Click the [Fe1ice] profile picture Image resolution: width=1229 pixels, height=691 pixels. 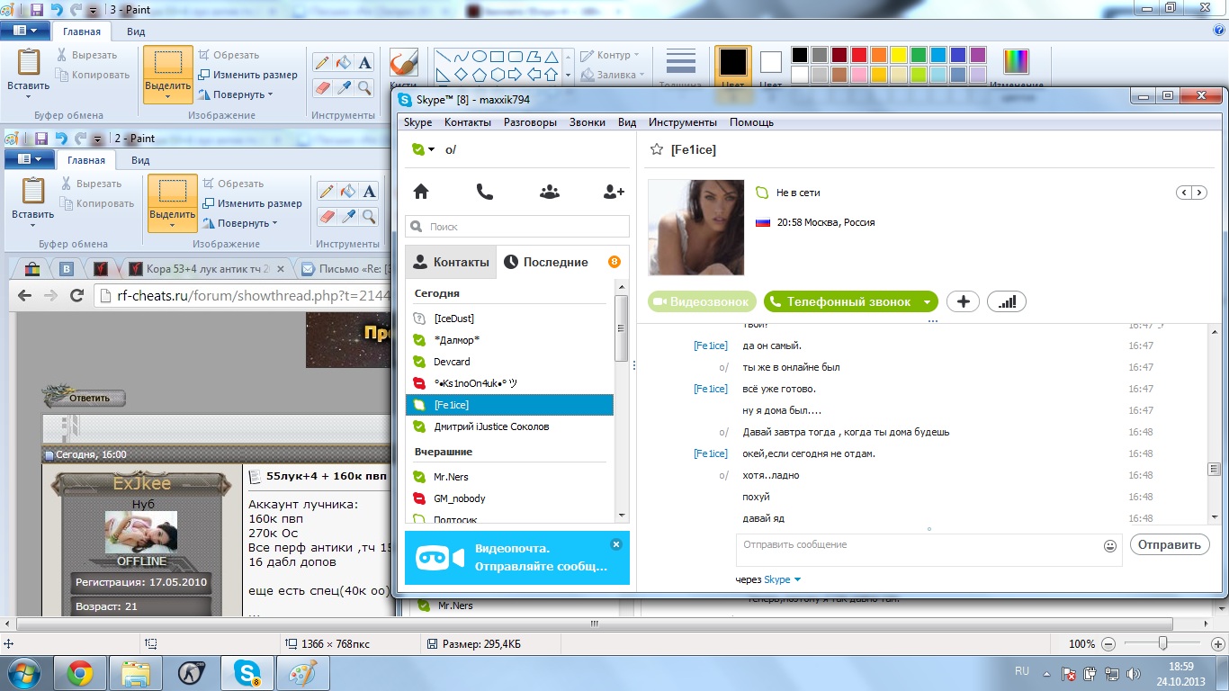[696, 228]
